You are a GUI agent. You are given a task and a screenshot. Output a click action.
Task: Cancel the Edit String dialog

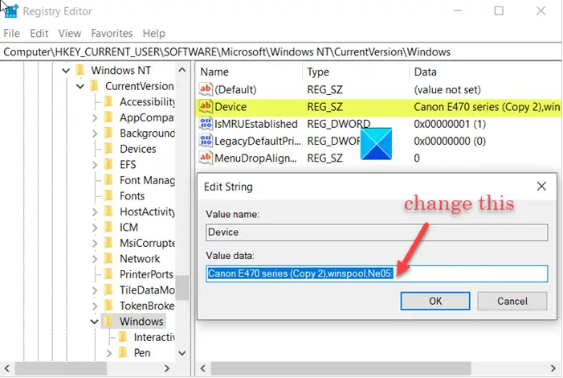coord(512,301)
